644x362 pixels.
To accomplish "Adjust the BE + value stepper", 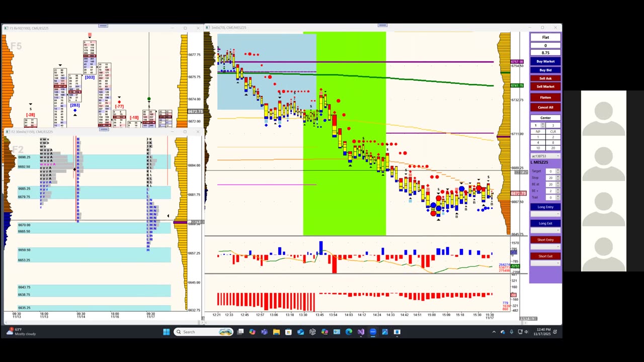I will (558, 191).
